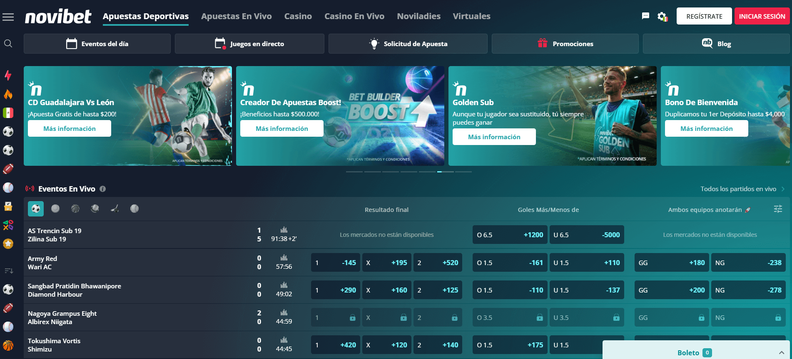Open the Casino tab

click(298, 16)
